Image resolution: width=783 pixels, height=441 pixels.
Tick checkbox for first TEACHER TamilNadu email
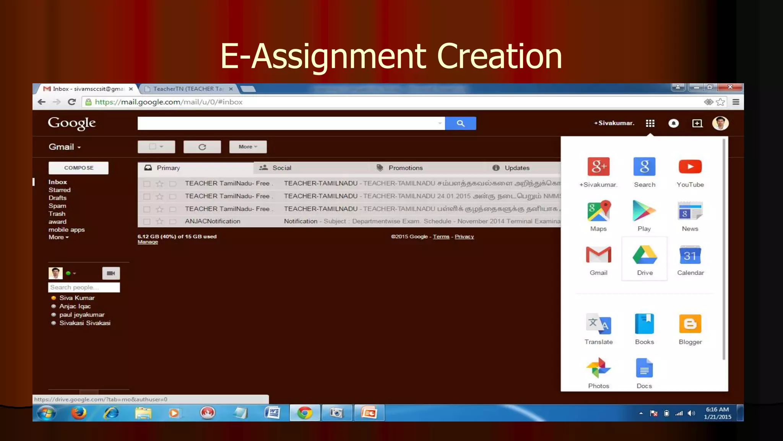[147, 184]
